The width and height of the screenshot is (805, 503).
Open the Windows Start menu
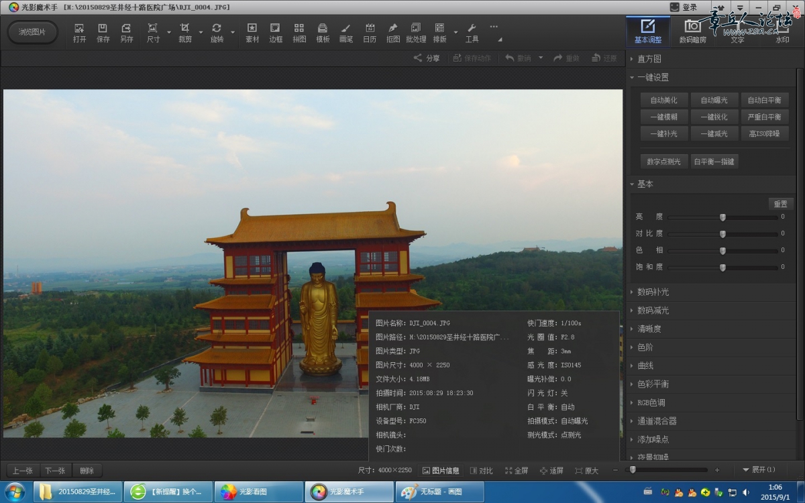pos(14,492)
